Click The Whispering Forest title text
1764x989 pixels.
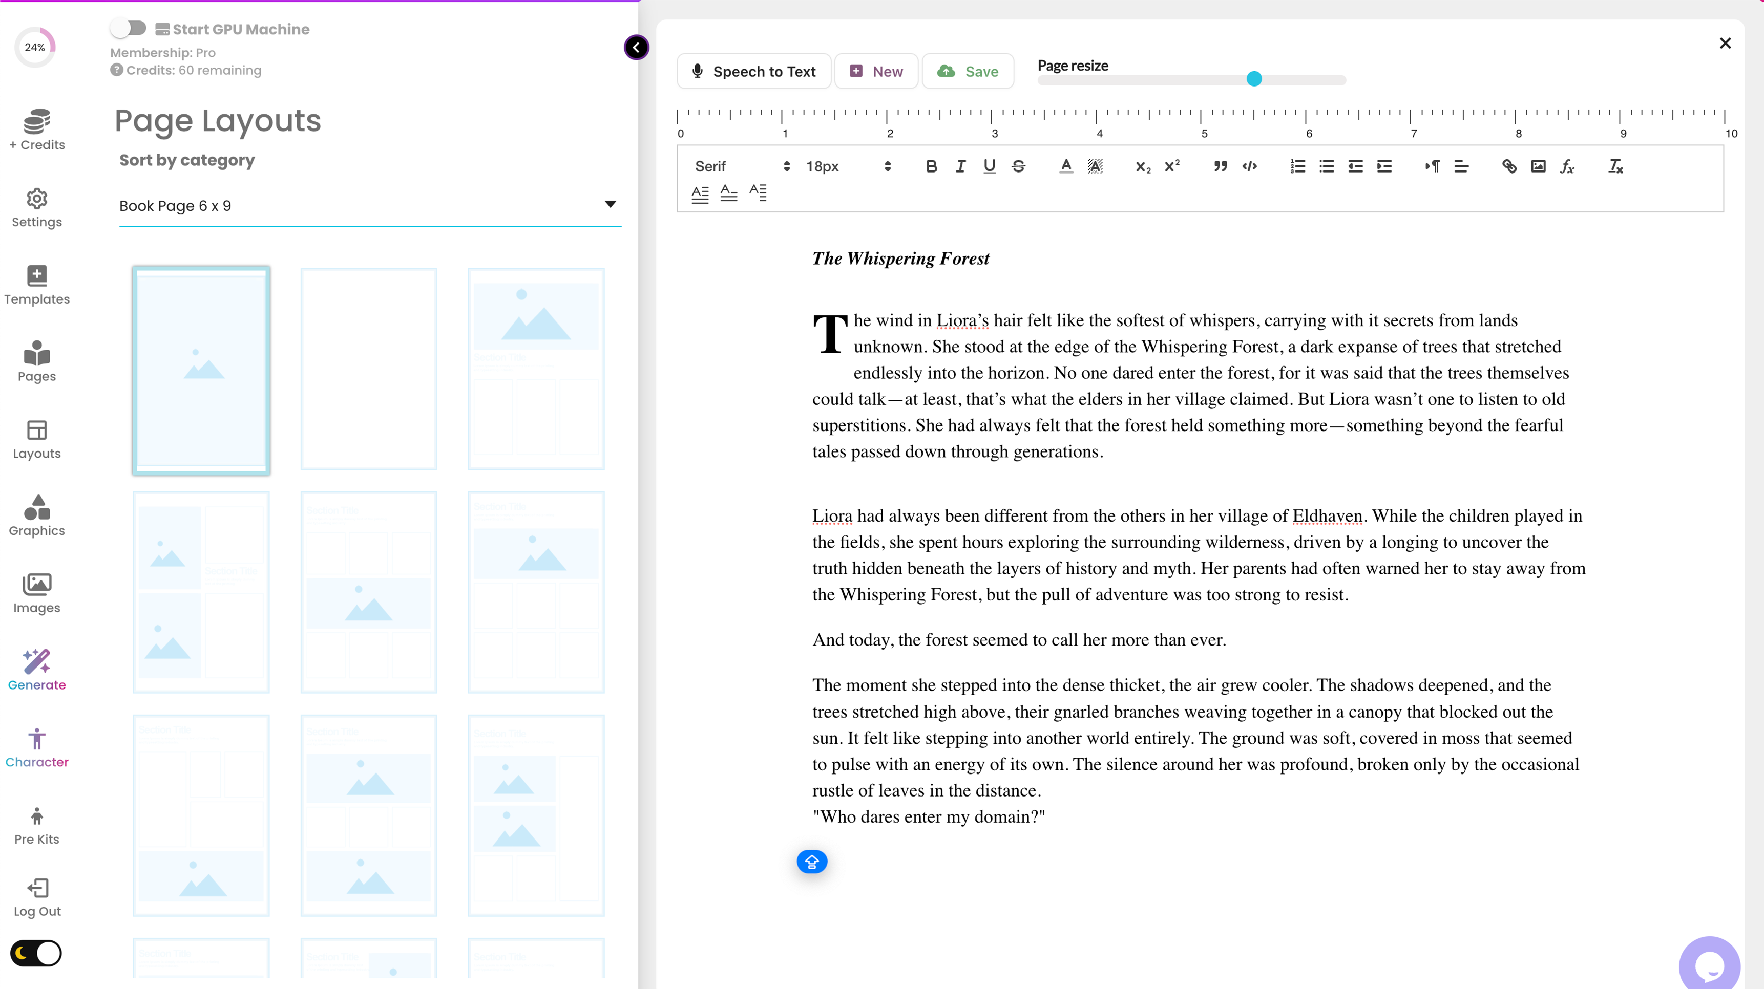[900, 259]
